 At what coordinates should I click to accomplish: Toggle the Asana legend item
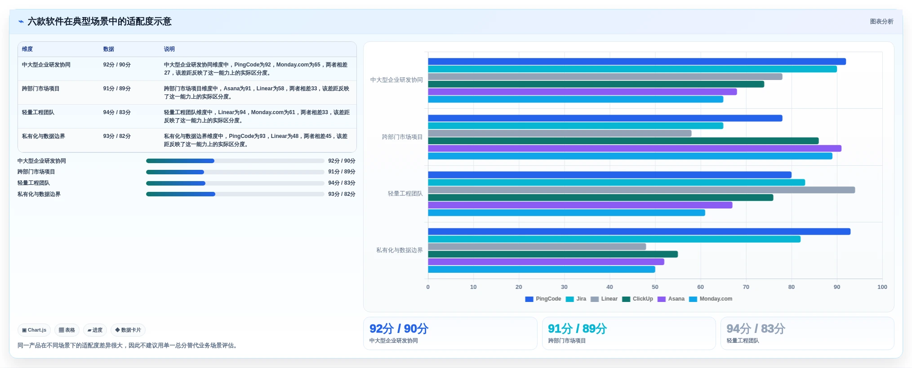671,299
